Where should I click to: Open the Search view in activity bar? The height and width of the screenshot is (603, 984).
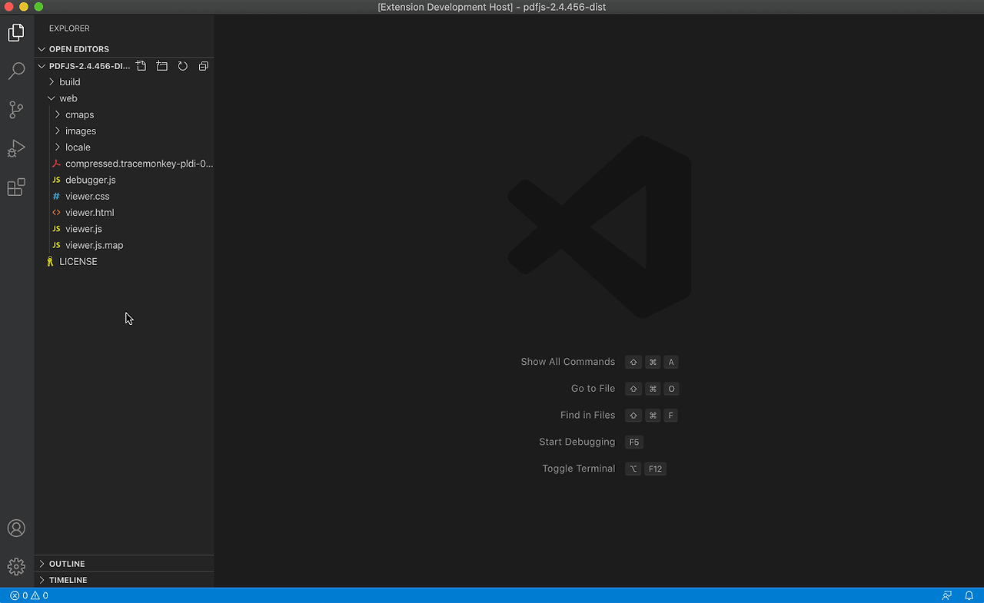tap(16, 71)
